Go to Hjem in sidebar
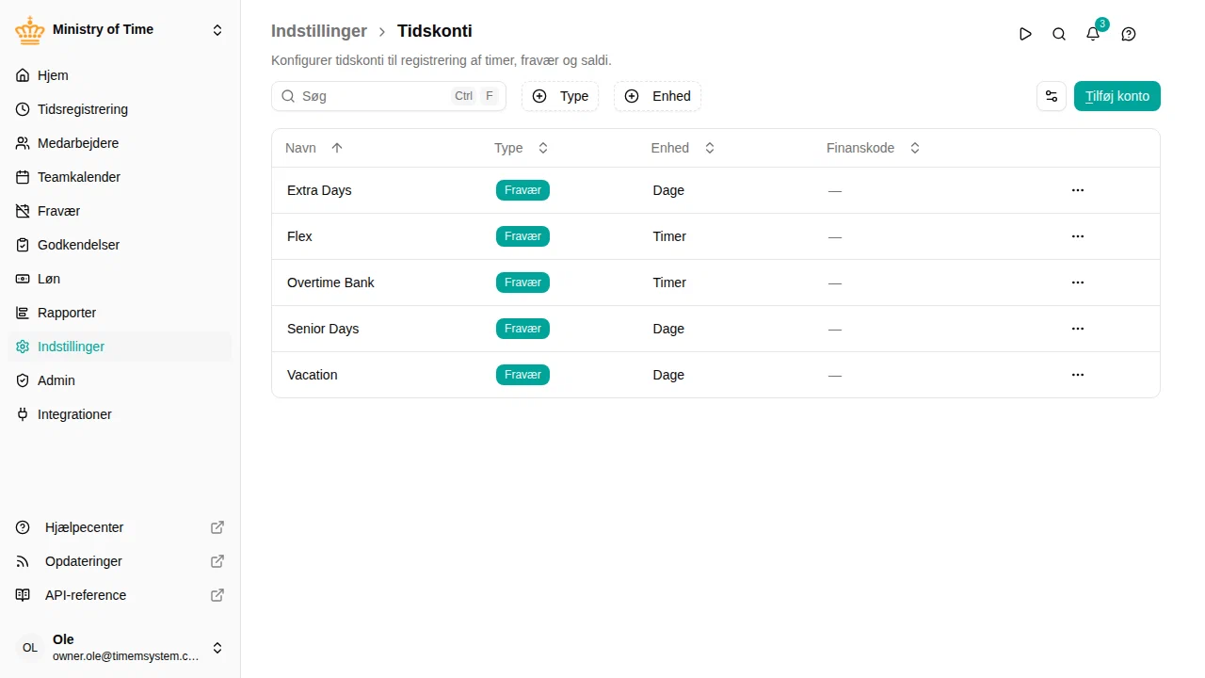The width and height of the screenshot is (1205, 678). pos(120,75)
